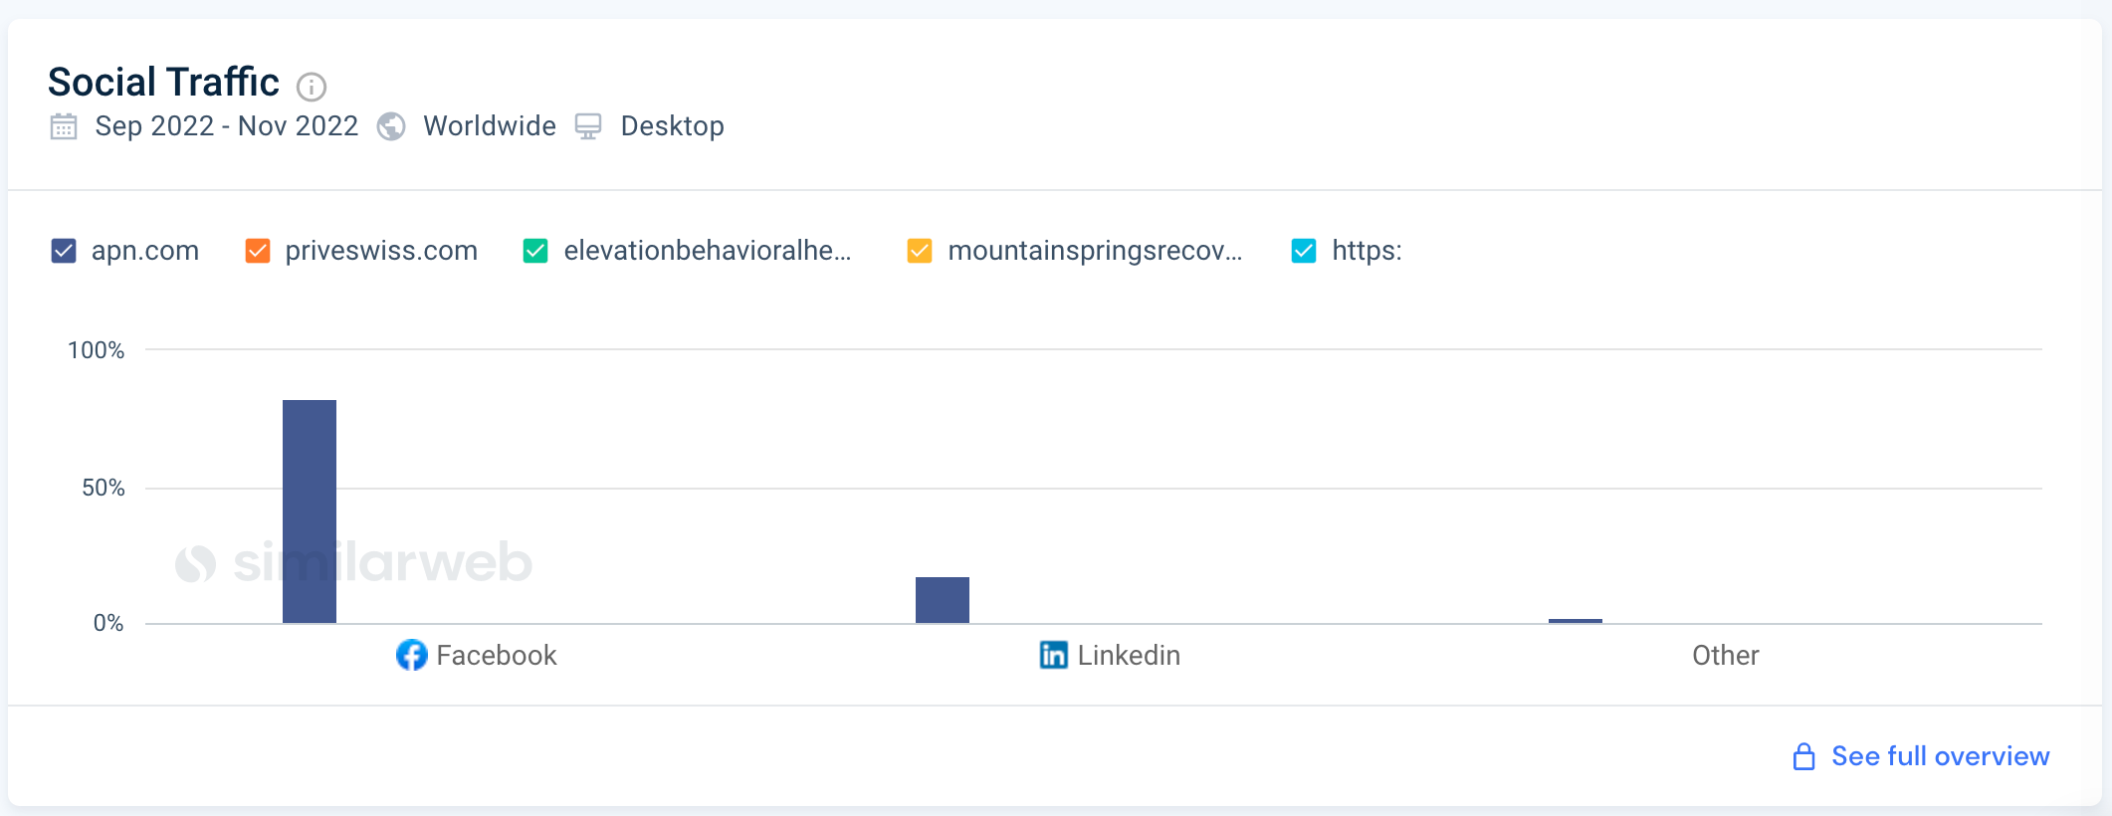Disable the mountainspringsrecov... checkbox
Image resolution: width=2112 pixels, height=816 pixels.
(x=920, y=251)
